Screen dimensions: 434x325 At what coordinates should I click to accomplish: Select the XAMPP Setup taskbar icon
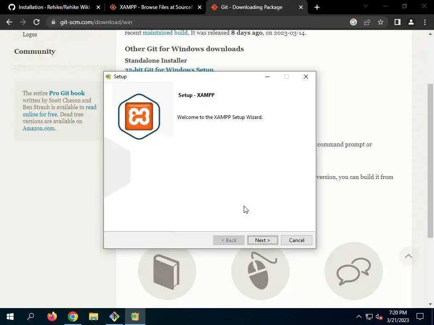coord(135,317)
